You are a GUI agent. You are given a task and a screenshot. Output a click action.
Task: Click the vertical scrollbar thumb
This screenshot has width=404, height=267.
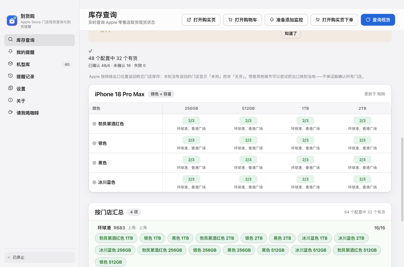tap(402, 179)
